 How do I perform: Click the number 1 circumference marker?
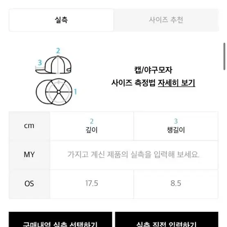point(75,92)
